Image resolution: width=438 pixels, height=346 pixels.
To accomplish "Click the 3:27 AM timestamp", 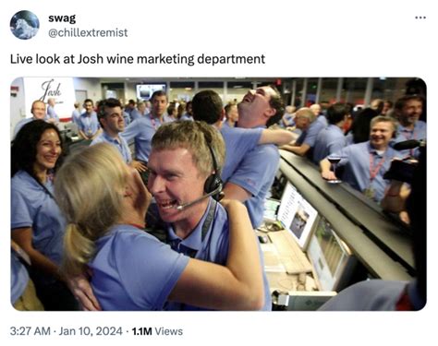I will [30, 331].
